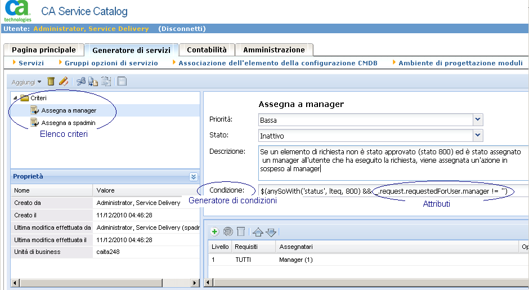Collapse the Criteri tree folder
The image size is (529, 290).
[15, 98]
